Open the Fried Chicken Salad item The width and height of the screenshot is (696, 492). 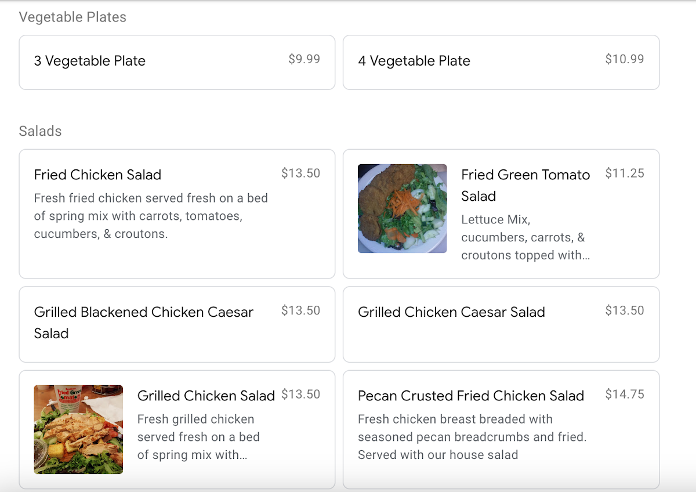(x=177, y=214)
